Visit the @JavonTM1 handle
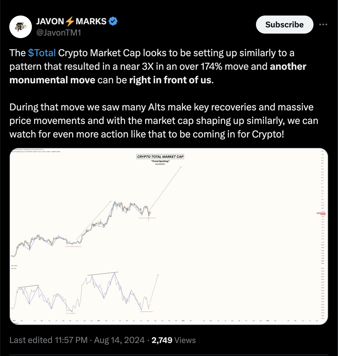The width and height of the screenshot is (338, 356). 59,33
